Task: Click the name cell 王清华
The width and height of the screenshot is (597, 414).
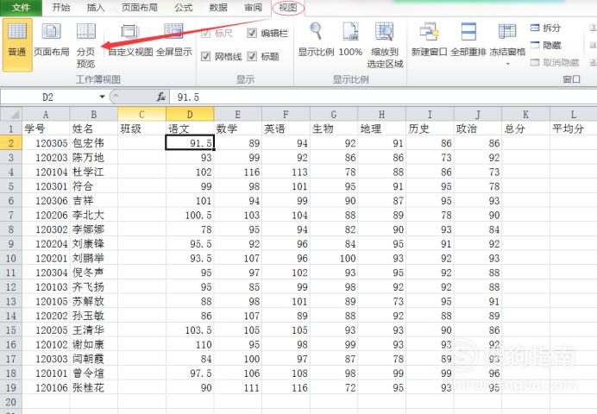Action: pos(94,329)
